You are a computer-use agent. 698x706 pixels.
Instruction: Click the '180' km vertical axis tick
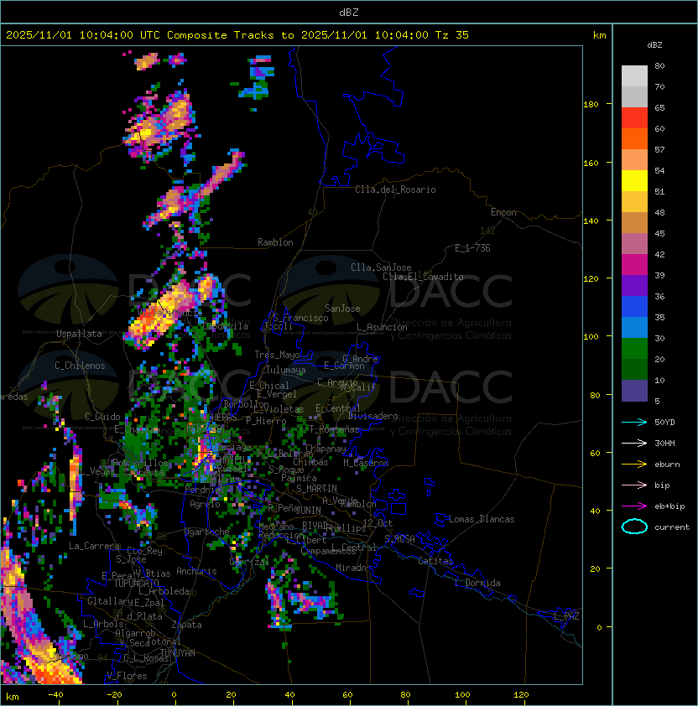[591, 105]
